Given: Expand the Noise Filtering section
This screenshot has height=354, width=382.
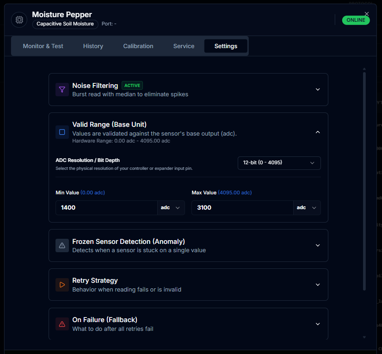Looking at the screenshot, I should pos(318,89).
